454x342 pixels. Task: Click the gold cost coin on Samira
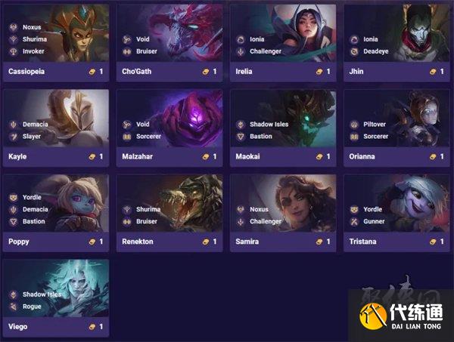[319, 242]
